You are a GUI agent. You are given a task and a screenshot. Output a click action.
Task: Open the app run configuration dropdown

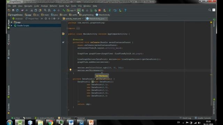point(71,10)
